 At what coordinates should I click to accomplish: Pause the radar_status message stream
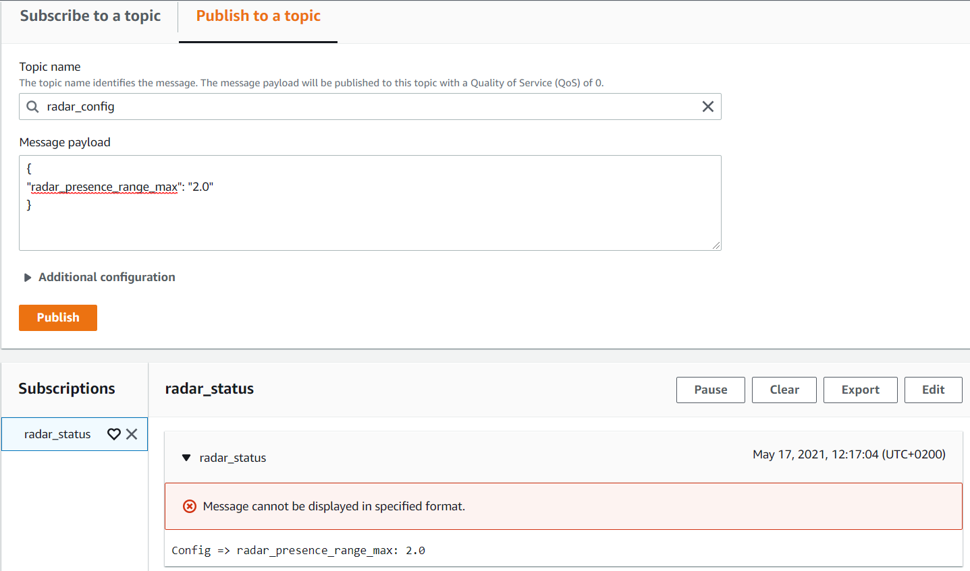(x=711, y=390)
